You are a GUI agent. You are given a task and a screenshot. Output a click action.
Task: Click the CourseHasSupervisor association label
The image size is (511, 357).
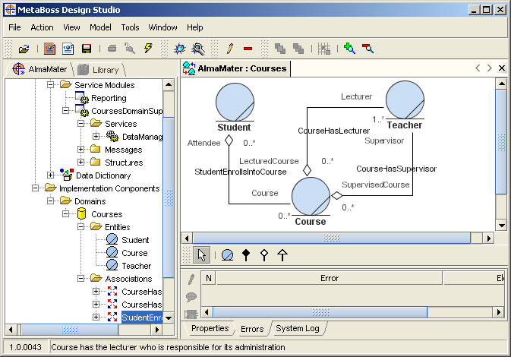point(396,169)
